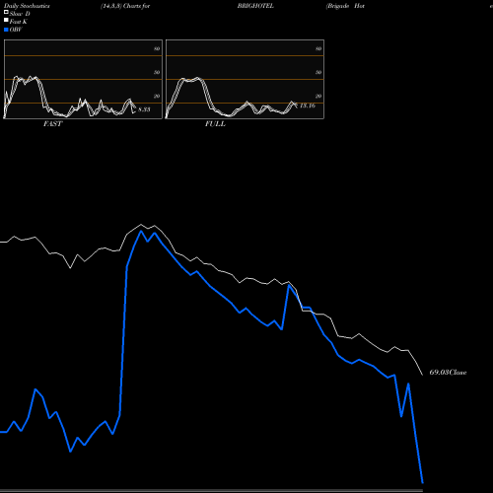Click the 13.16 value in the FULL chart
Screen dimensions: 493x493
pos(308,106)
